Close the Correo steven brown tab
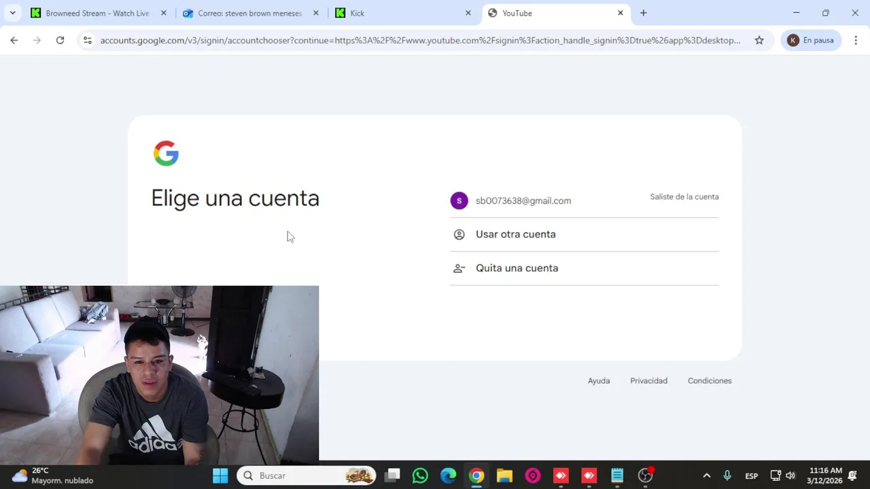 pos(315,13)
